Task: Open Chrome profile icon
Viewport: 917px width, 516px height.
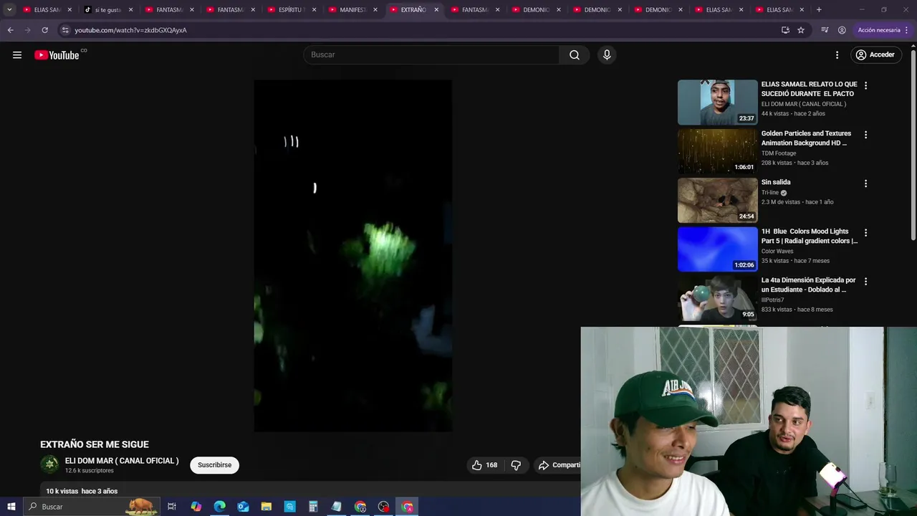Action: tap(842, 30)
